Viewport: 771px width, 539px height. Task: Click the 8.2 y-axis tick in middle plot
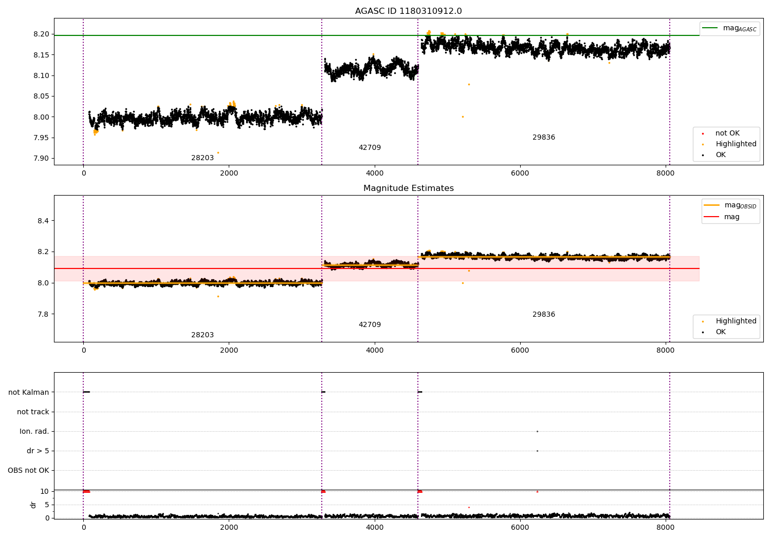[44, 252]
